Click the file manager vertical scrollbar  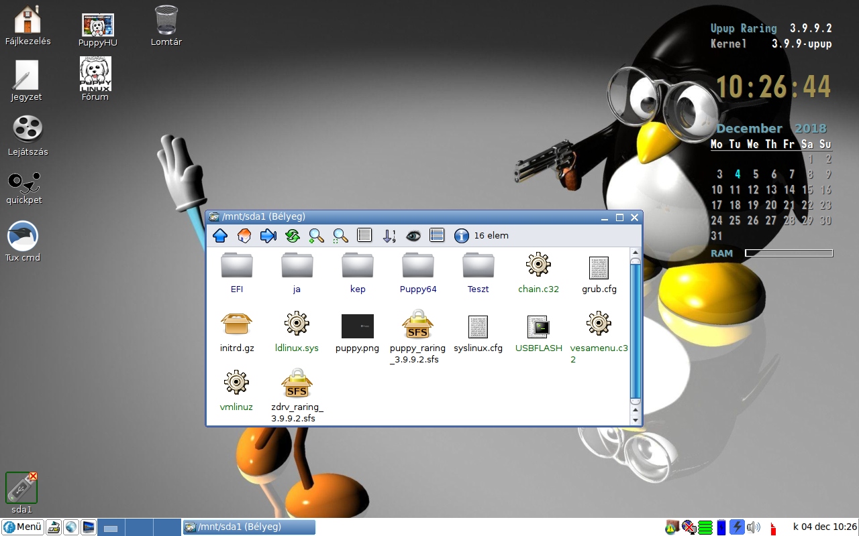(x=636, y=332)
